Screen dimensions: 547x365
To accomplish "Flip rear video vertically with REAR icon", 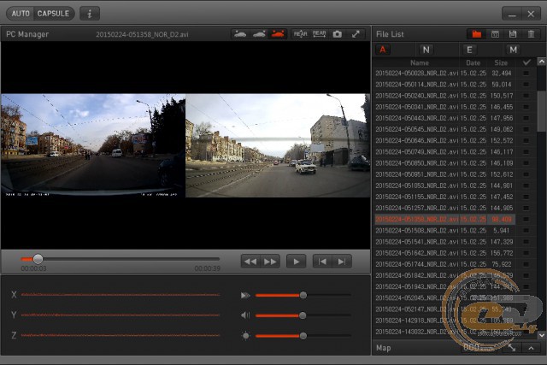I will click(300, 34).
